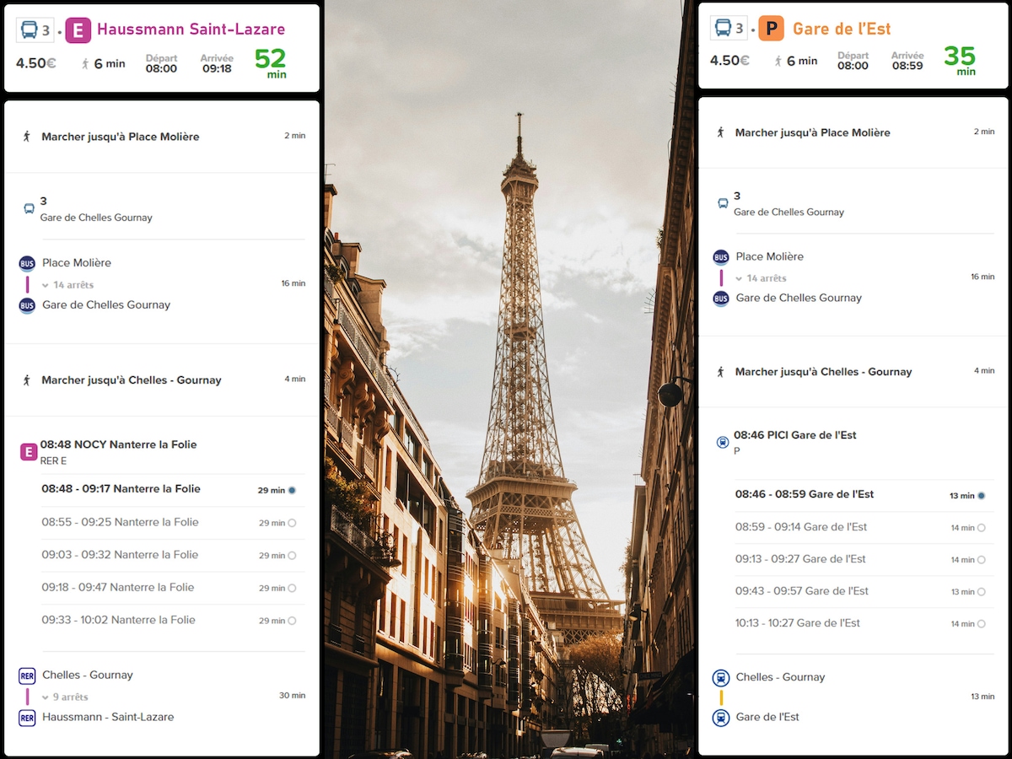Click BUS stop marker at Place Molière, right panel
Image resolution: width=1012 pixels, height=759 pixels.
click(x=721, y=257)
